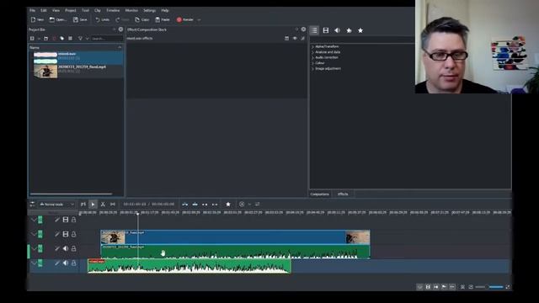Viewport: 539px width, 303px height.
Task: Click the Paste toolbar button
Action: tap(163, 19)
